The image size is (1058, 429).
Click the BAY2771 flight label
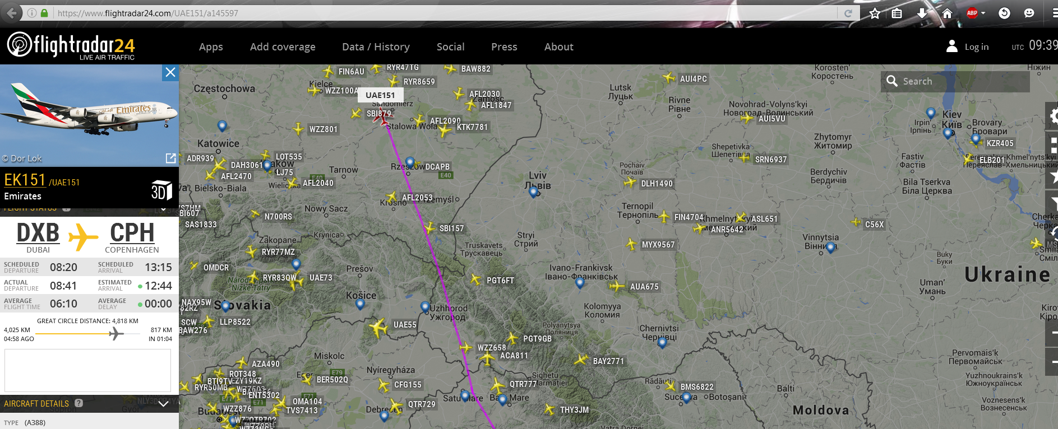point(608,361)
